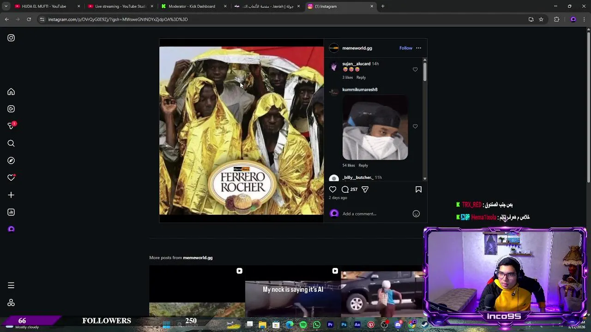Open the post options three-dot menu
Image resolution: width=591 pixels, height=332 pixels.
coord(418,48)
